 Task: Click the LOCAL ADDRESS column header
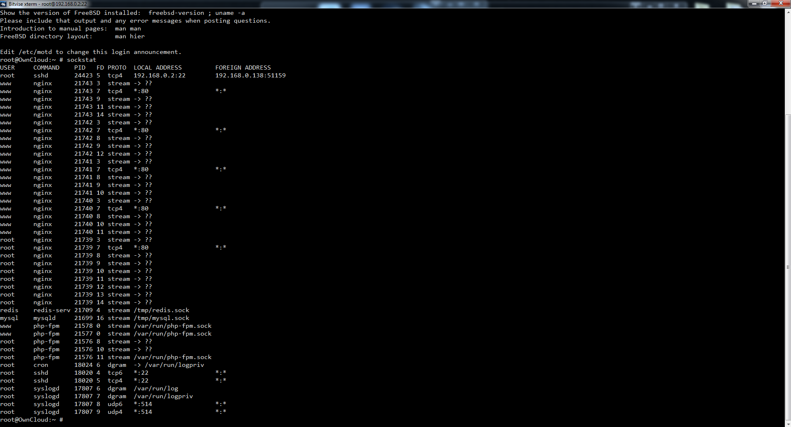point(158,68)
